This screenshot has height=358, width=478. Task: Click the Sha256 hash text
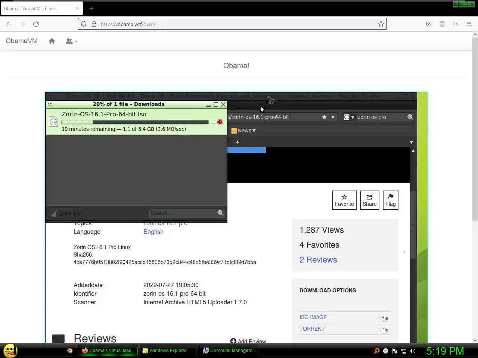165,262
